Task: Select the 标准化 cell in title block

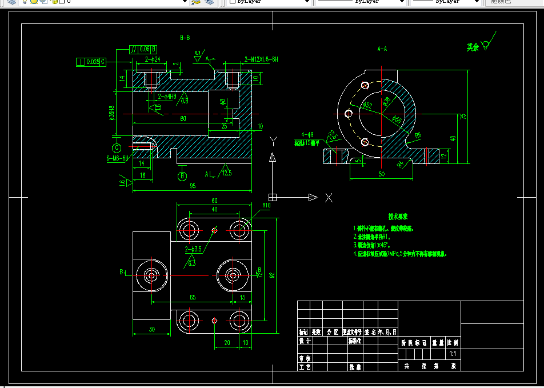Action: click(x=355, y=341)
